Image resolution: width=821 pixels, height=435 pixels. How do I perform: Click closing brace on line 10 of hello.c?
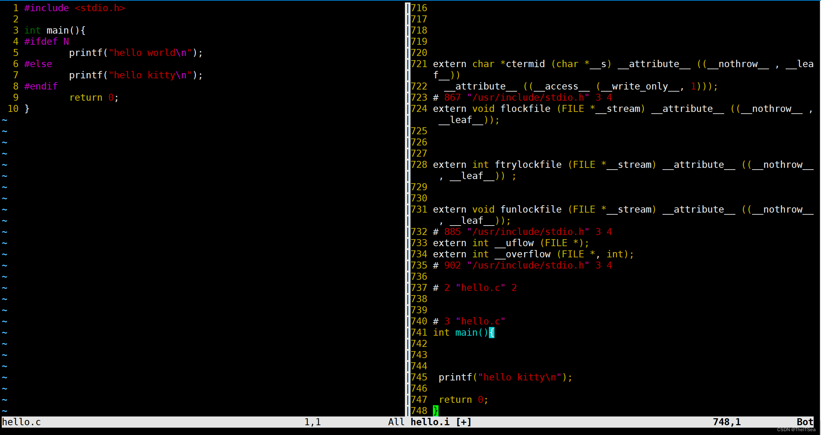click(27, 108)
